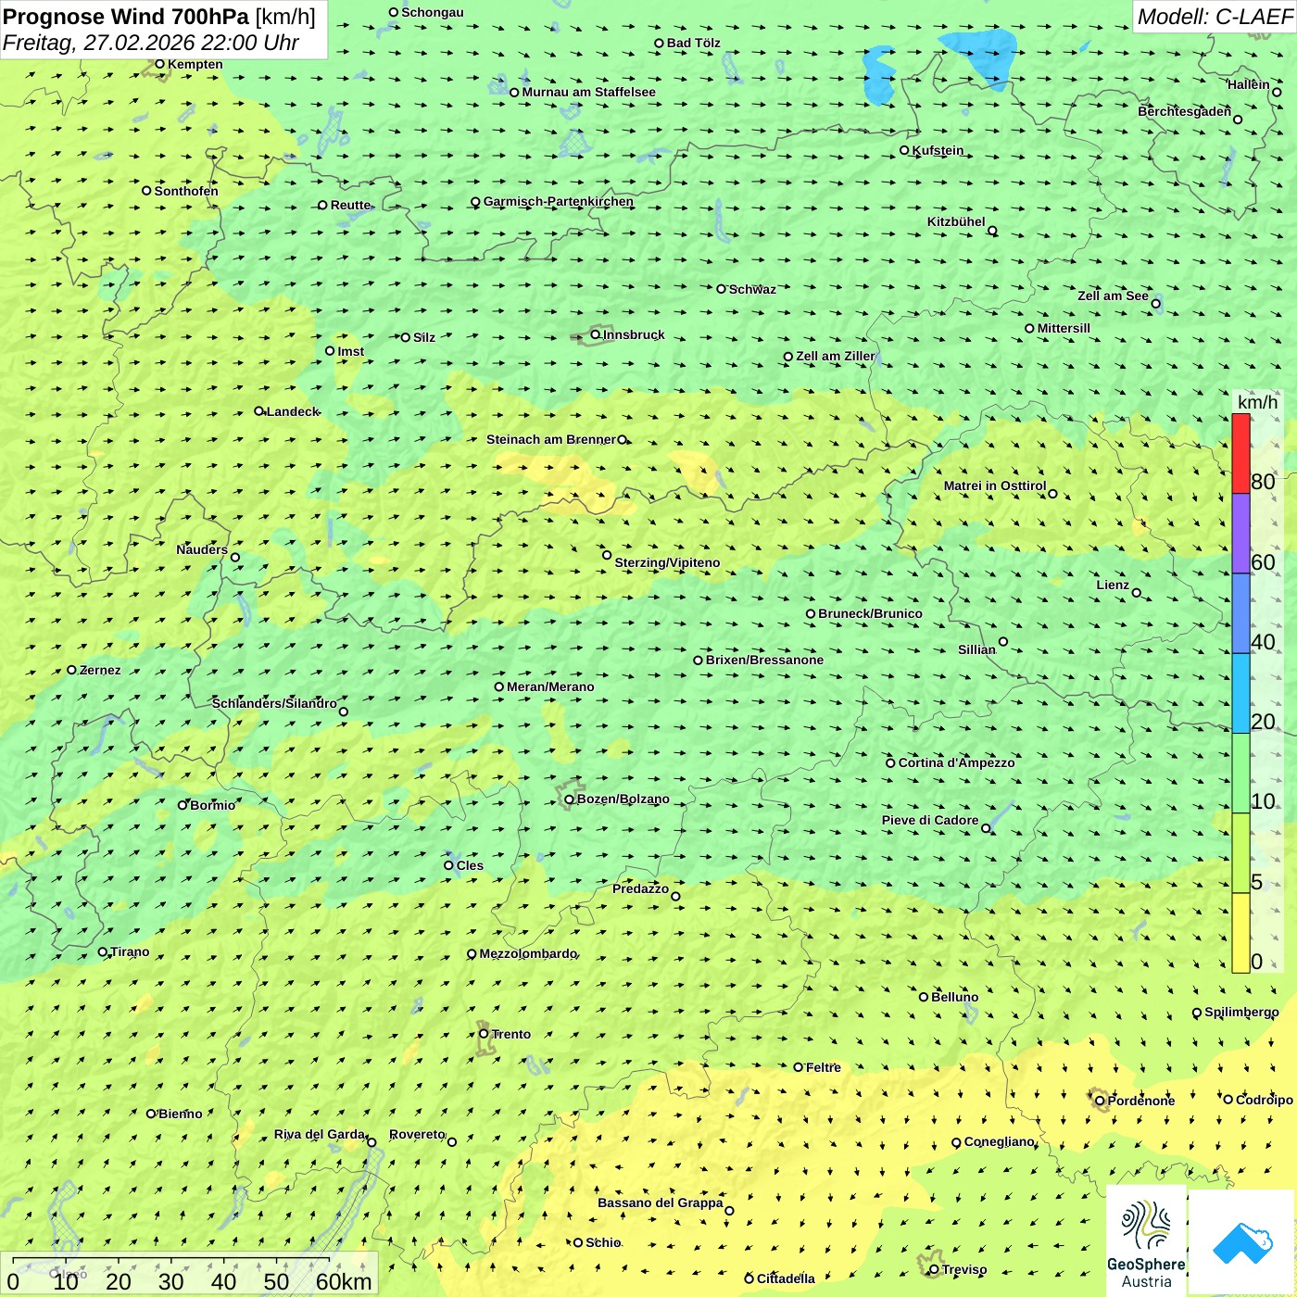Click the Innsbruck city label

click(634, 334)
